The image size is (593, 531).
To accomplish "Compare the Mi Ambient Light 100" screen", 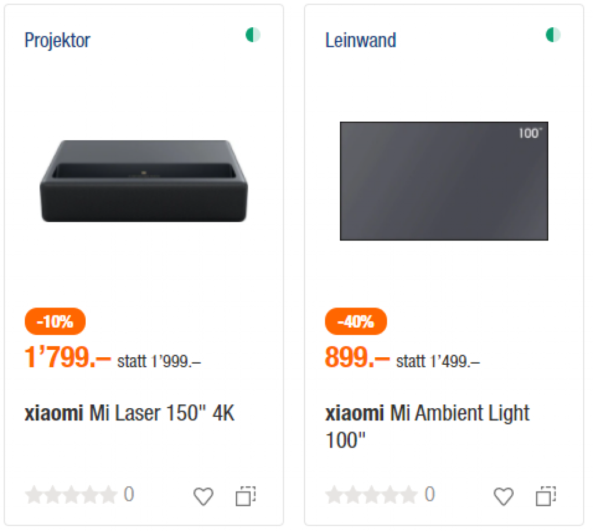I will (x=546, y=496).
